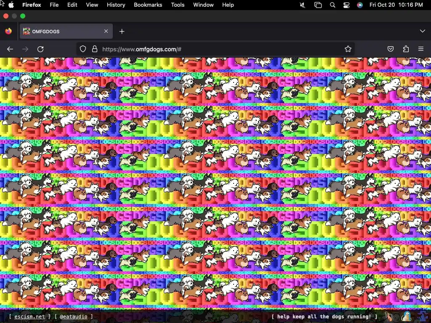Open the tracking protection shield icon
Screen dimensions: 431x323
coord(83,49)
